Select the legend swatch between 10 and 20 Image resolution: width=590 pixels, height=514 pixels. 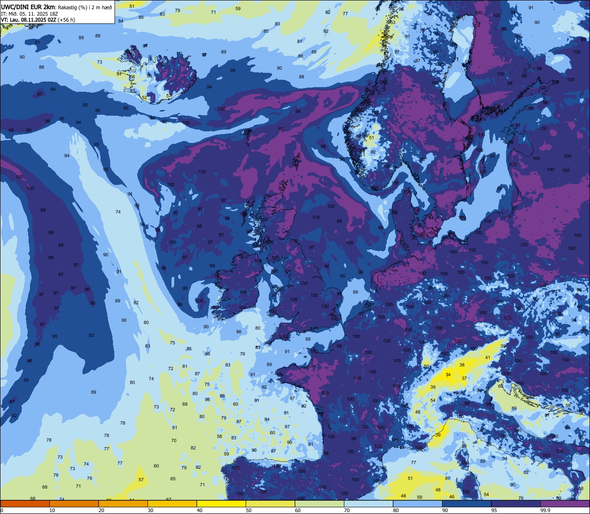pos(74,503)
